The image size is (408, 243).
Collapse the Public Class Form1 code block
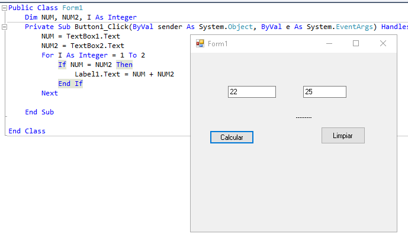click(x=4, y=8)
